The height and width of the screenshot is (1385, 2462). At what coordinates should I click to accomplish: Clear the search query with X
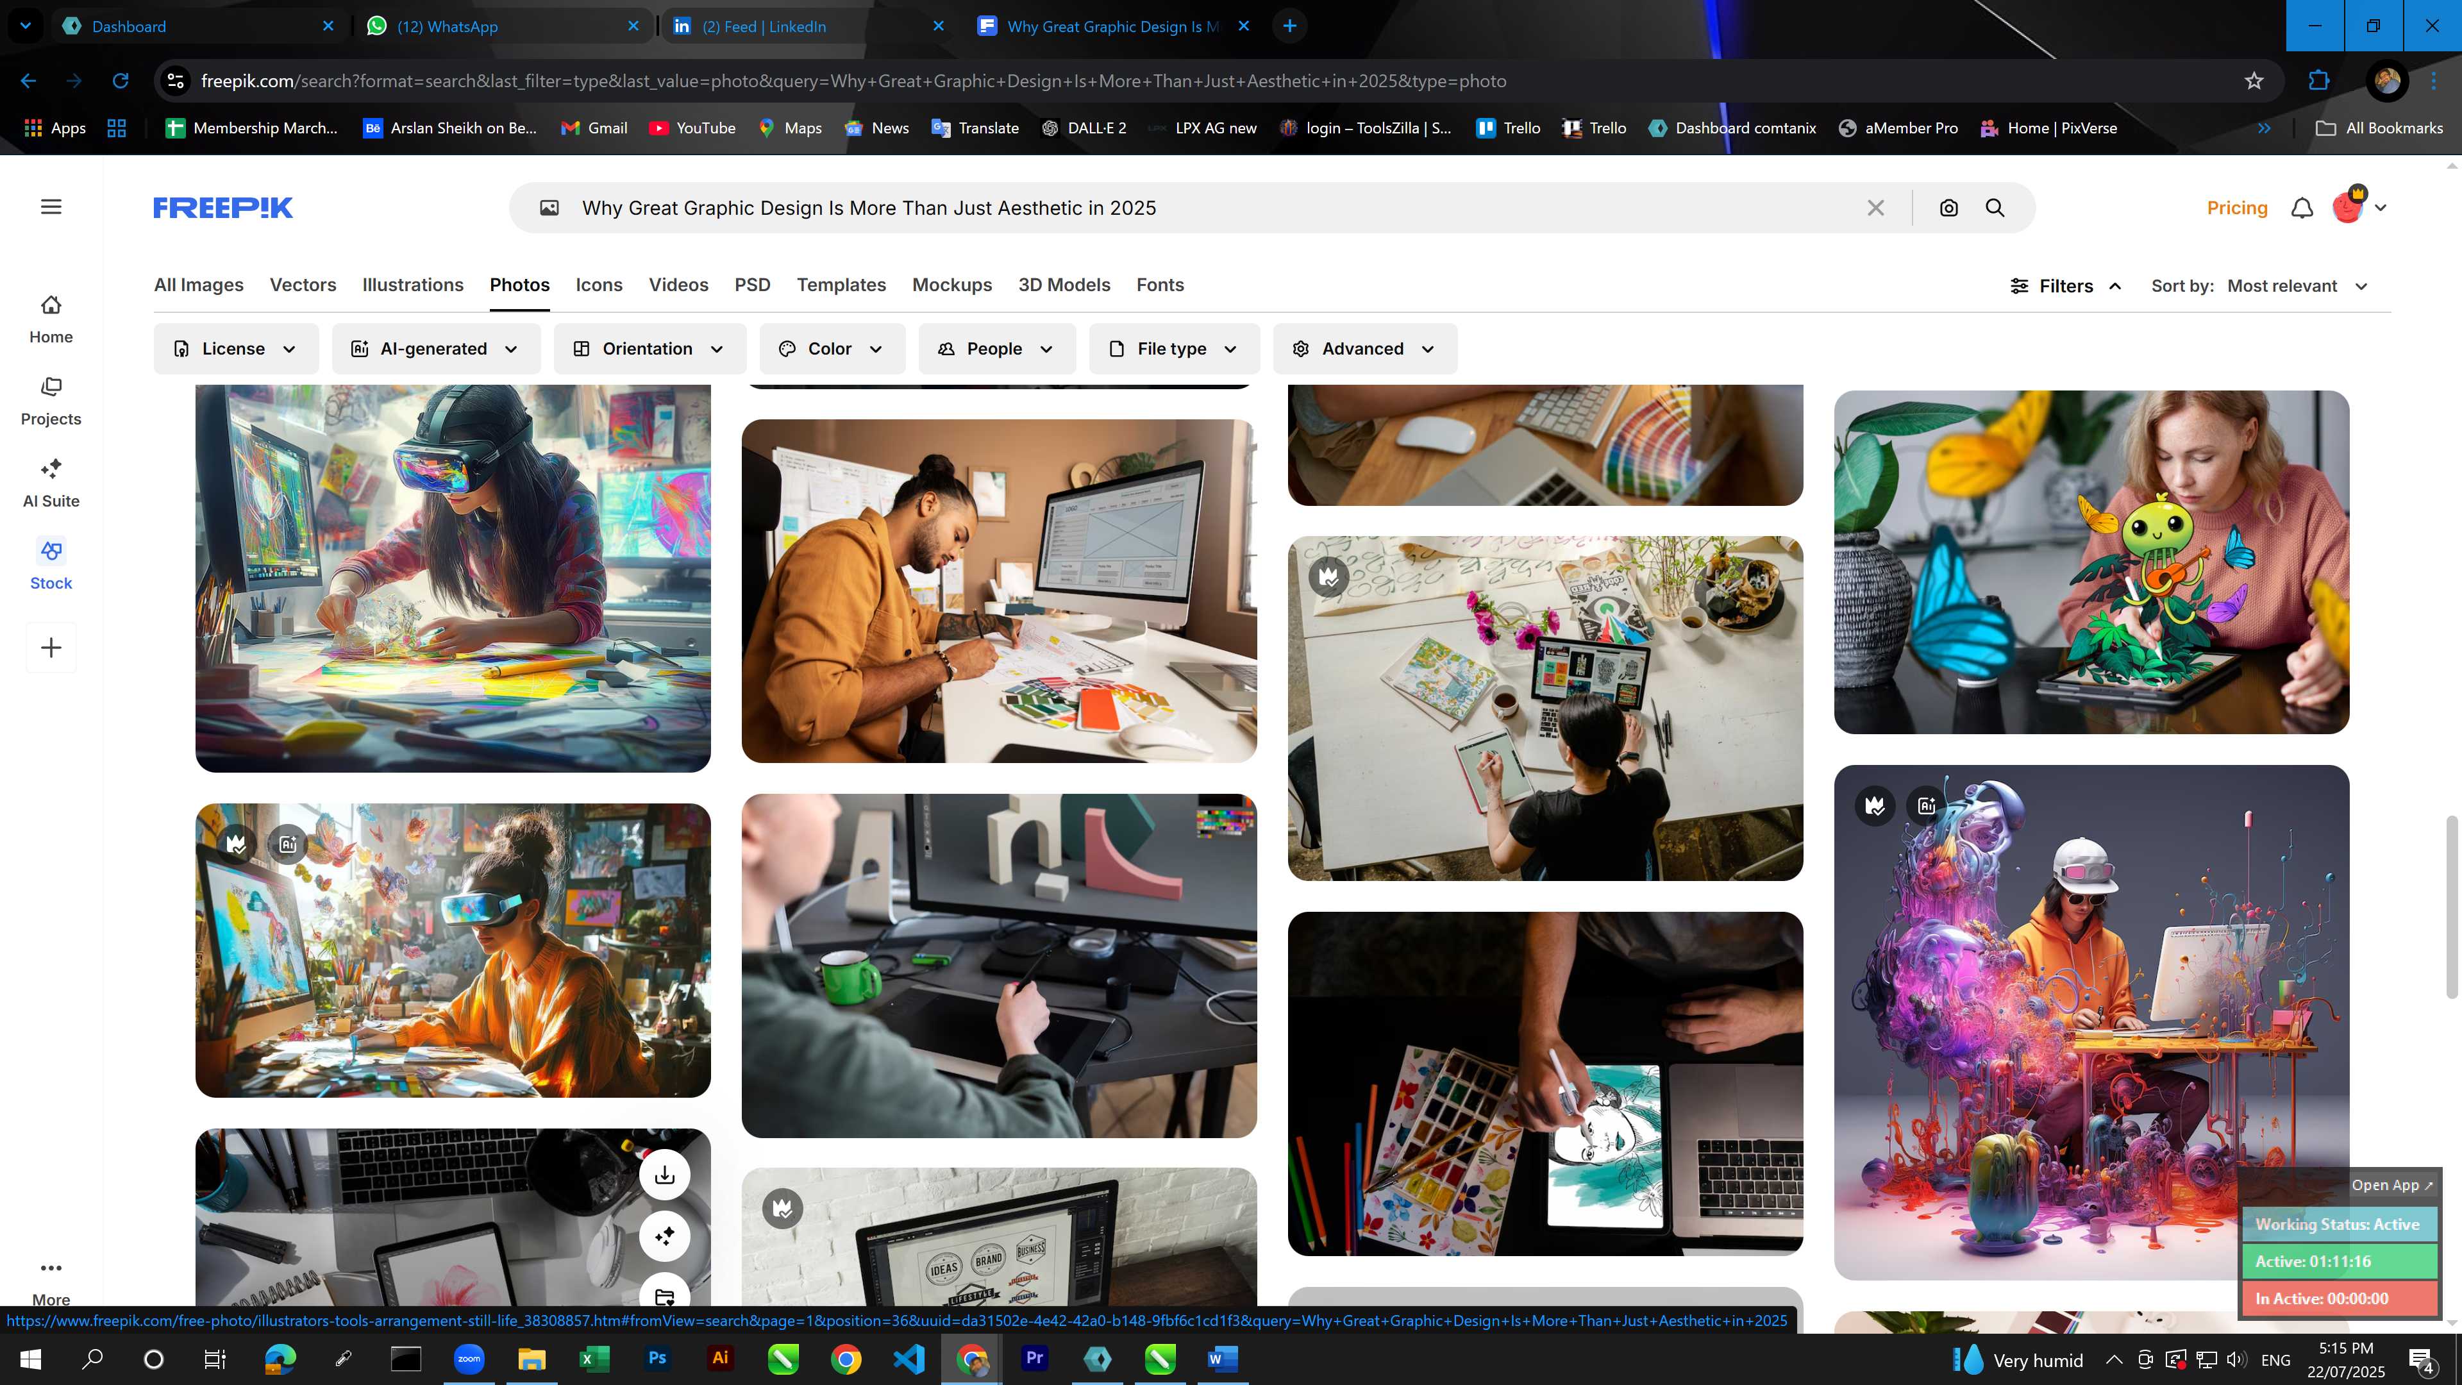point(1875,207)
